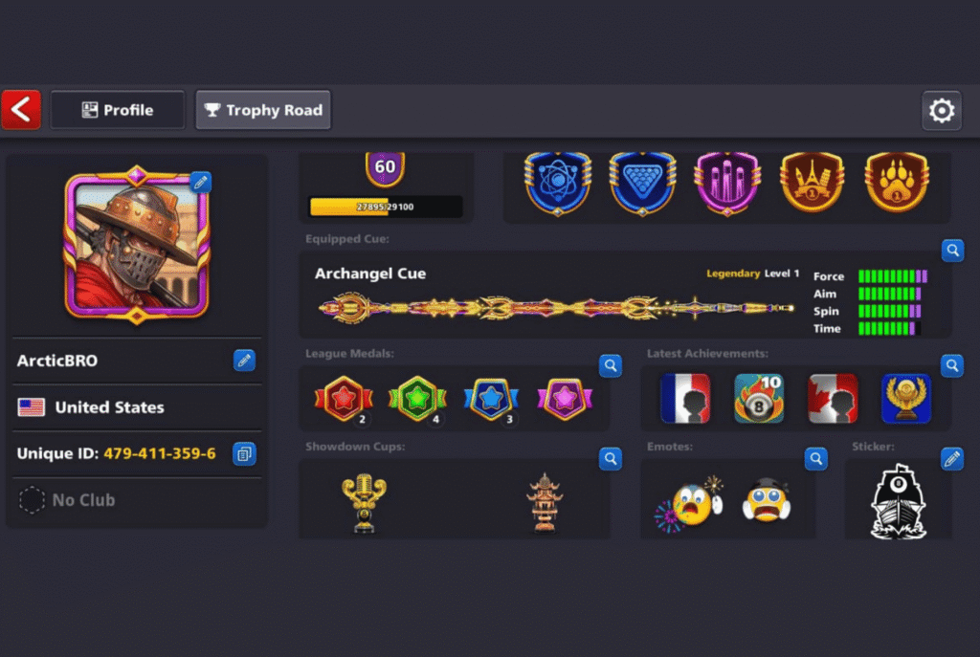The width and height of the screenshot is (980, 657).
Task: Click the level 60 XP progress bar
Action: (386, 207)
